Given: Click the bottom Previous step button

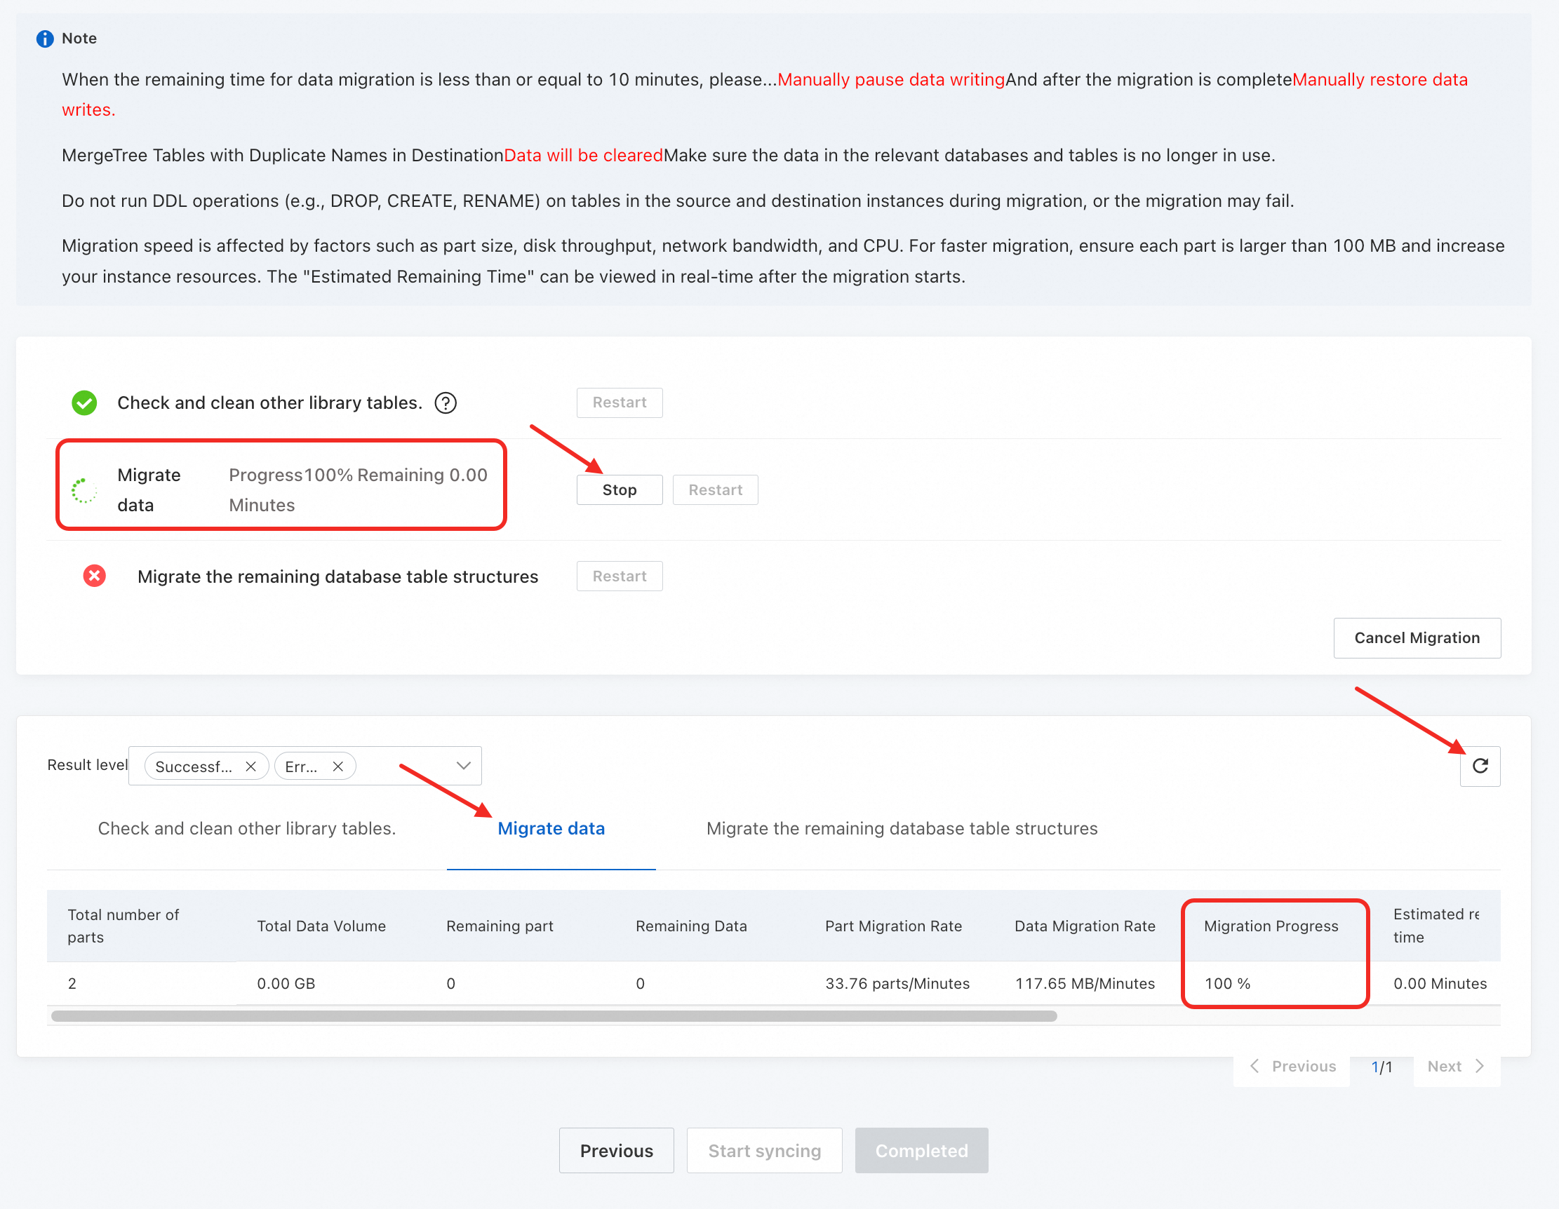Looking at the screenshot, I should coord(616,1151).
